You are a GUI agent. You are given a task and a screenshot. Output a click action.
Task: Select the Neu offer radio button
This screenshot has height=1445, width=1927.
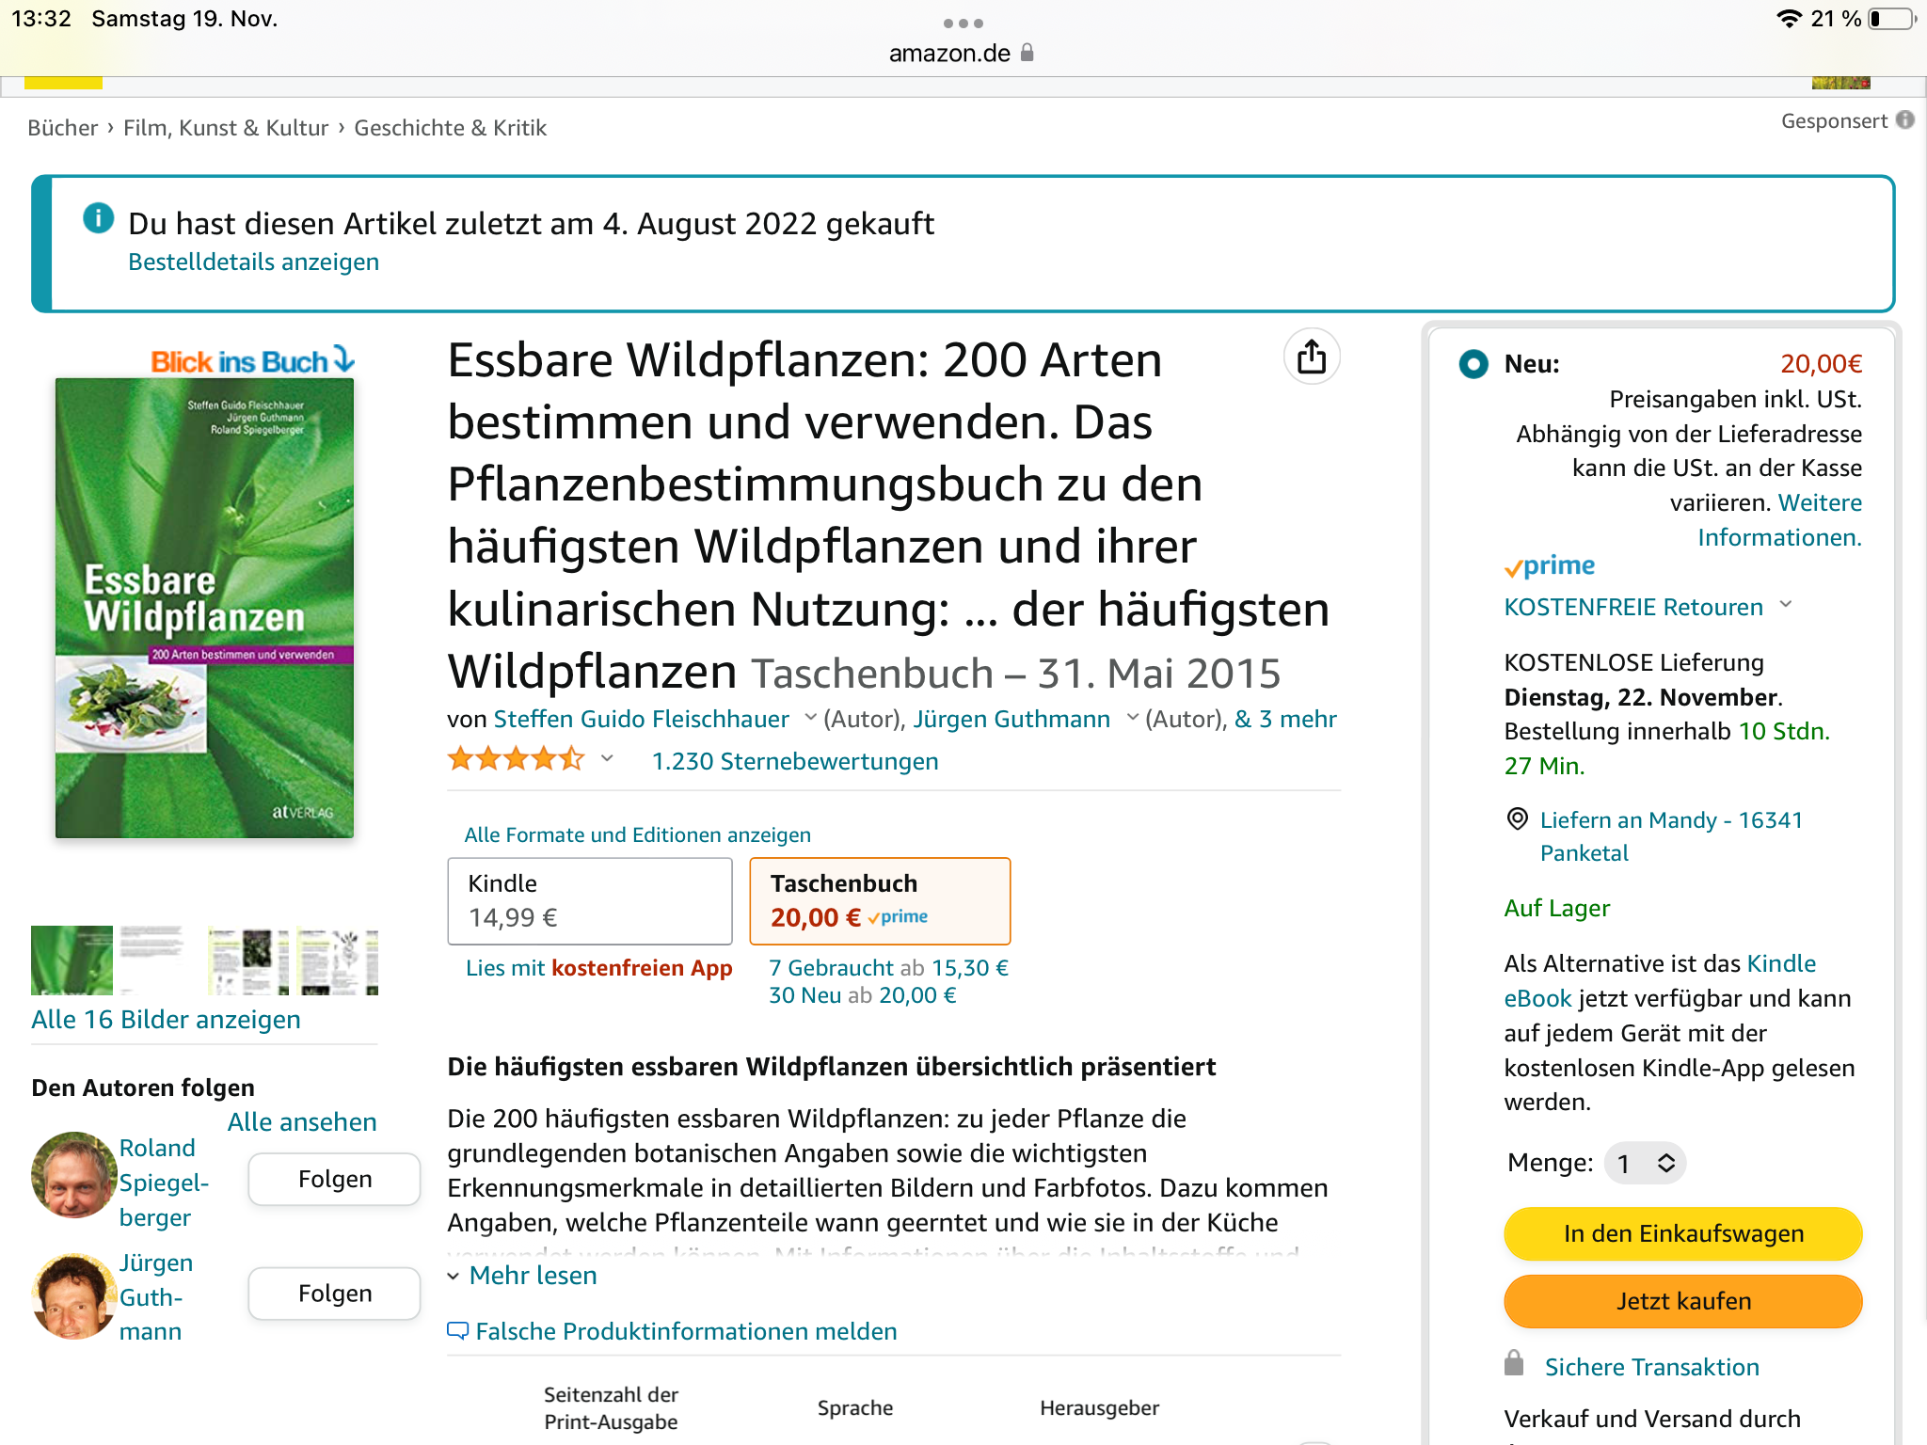tap(1473, 364)
